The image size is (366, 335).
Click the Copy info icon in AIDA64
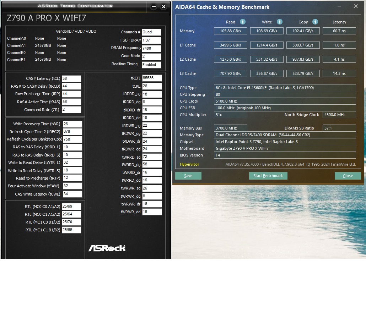315,22
